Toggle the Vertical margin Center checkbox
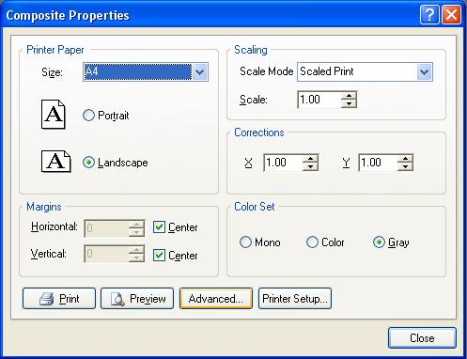The image size is (467, 359). click(159, 256)
